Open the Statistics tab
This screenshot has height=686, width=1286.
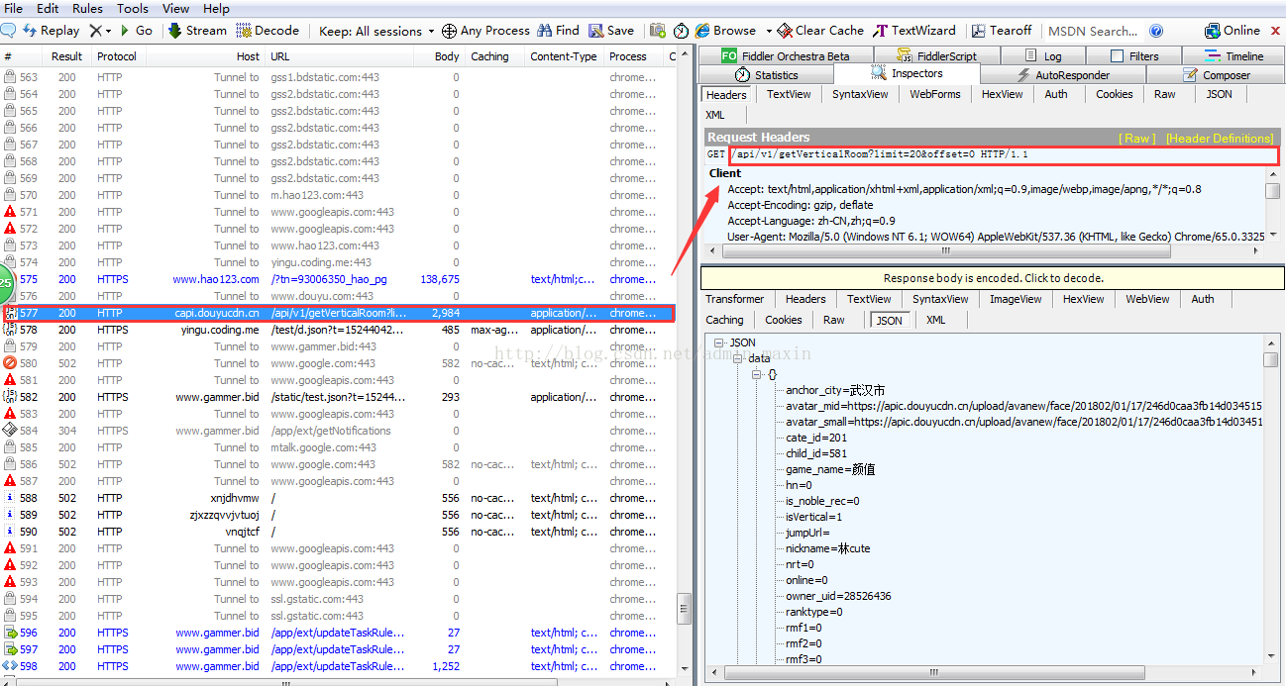tap(766, 74)
